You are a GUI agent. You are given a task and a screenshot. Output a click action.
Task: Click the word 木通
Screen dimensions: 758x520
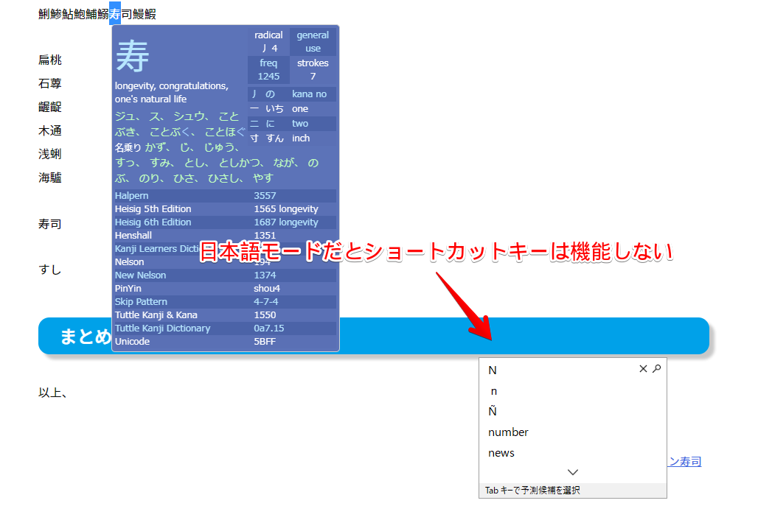[x=50, y=131]
